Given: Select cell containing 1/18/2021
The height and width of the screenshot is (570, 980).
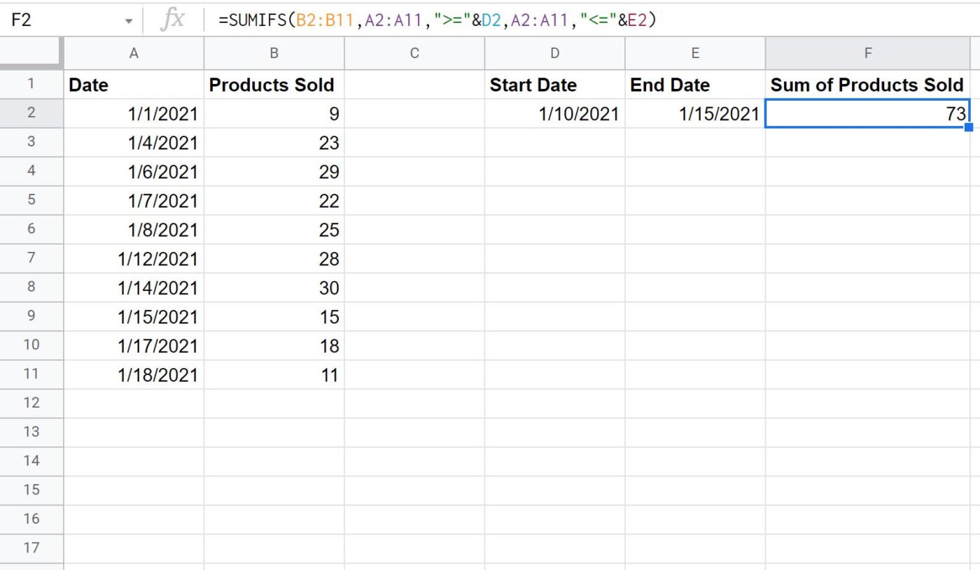Looking at the screenshot, I should [134, 374].
